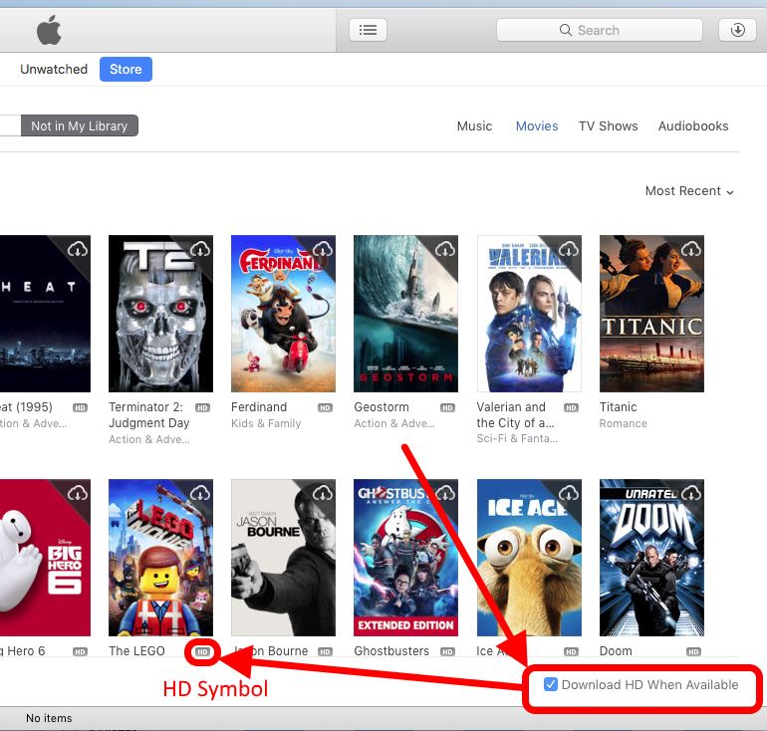Download Titanic via its cloud icon
767x731 pixels.
pyautogui.click(x=691, y=250)
